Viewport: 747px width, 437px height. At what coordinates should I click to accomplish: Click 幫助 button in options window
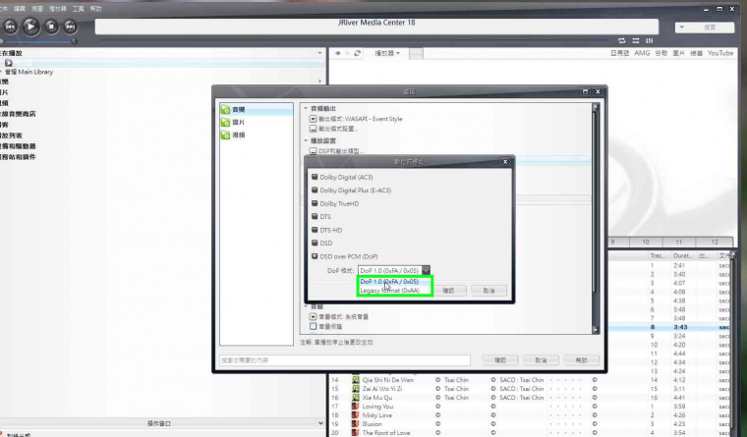pyautogui.click(x=581, y=360)
